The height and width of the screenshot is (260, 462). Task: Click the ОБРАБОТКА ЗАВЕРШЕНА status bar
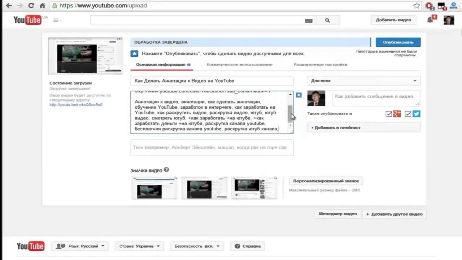250,42
